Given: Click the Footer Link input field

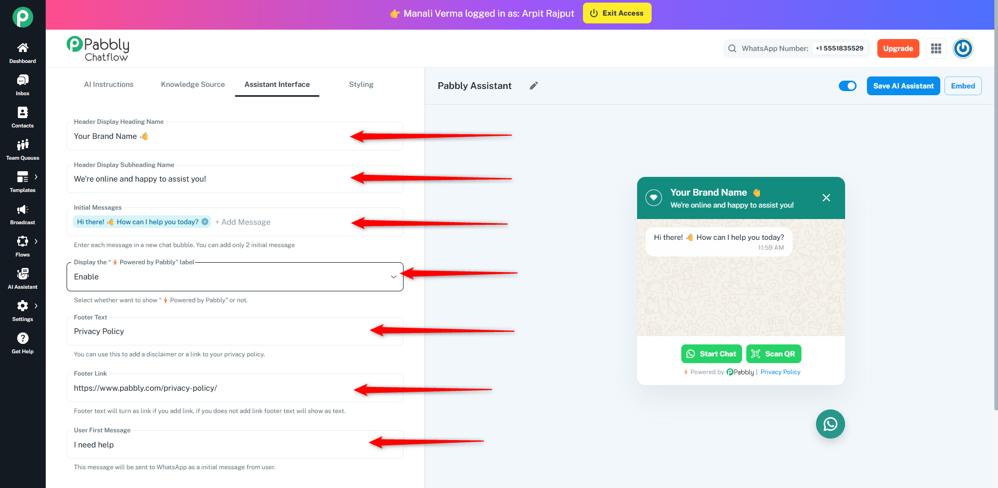Looking at the screenshot, I should coord(235,388).
